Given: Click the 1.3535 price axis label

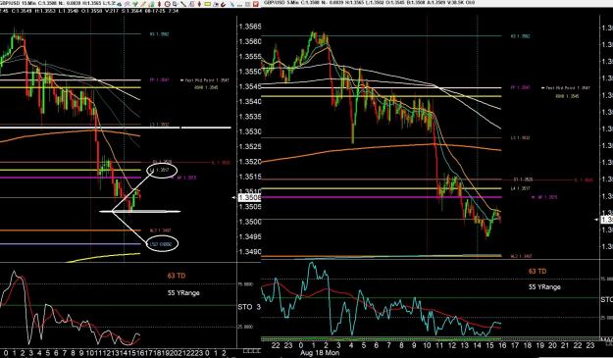Looking at the screenshot, I should pyautogui.click(x=250, y=117).
